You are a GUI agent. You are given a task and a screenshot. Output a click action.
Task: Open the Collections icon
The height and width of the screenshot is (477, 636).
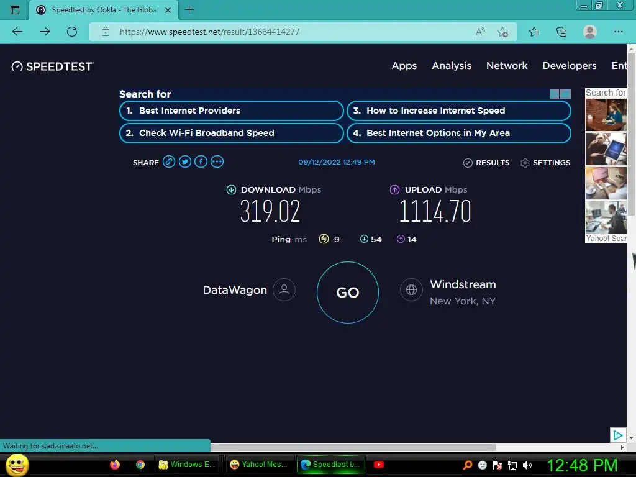[x=561, y=32]
